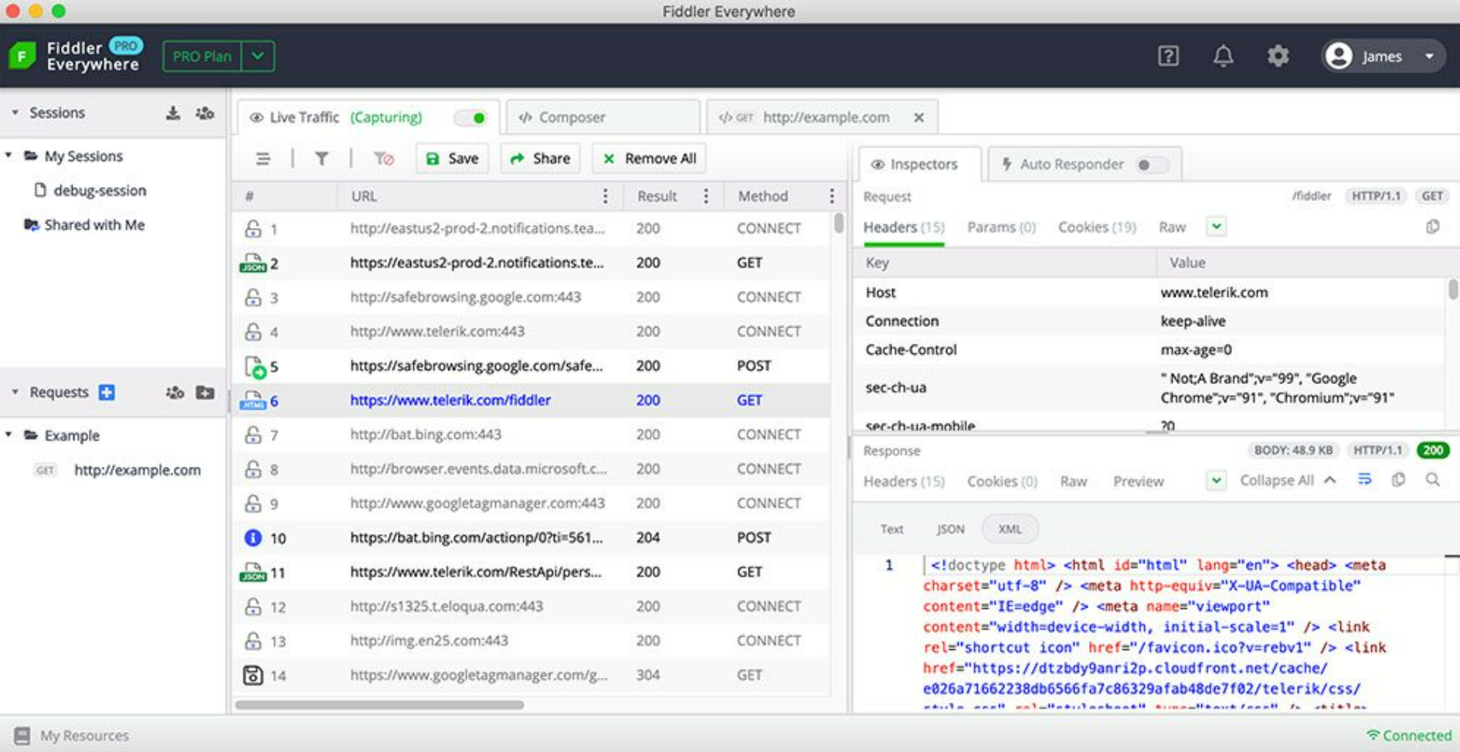Image resolution: width=1460 pixels, height=752 pixels.
Task: Open Result column options menu
Action: [705, 196]
